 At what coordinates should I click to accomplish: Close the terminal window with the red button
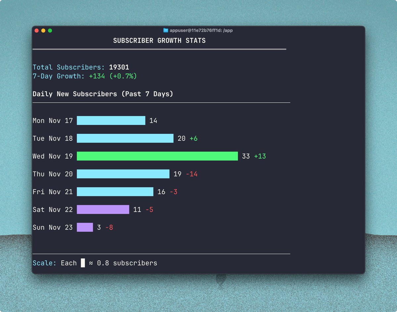(37, 30)
